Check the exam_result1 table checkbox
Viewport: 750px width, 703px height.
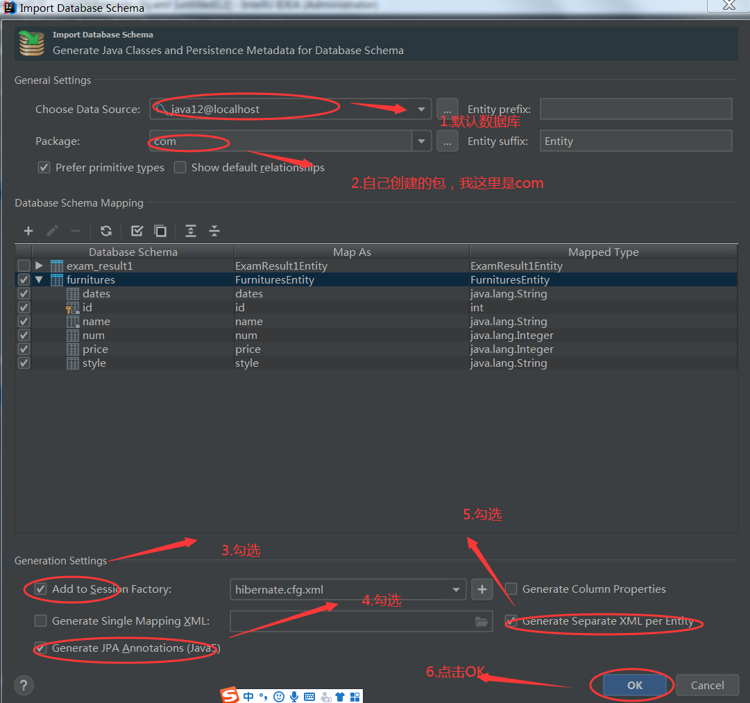tap(24, 266)
